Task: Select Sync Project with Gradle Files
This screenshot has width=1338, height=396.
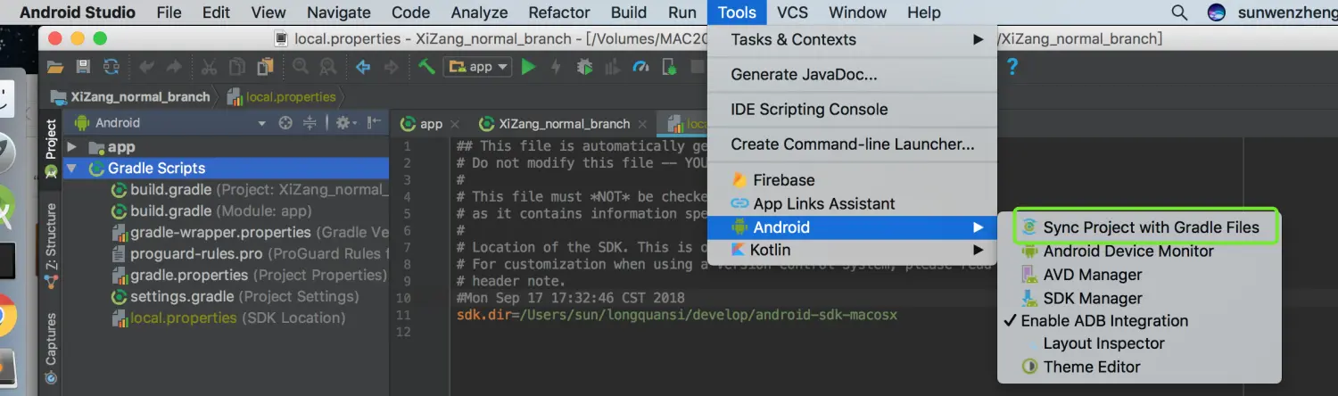Action: pyautogui.click(x=1146, y=227)
